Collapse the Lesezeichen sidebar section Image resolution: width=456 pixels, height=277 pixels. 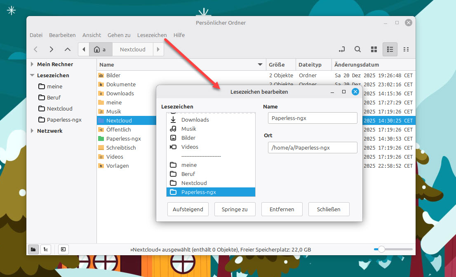click(x=32, y=76)
